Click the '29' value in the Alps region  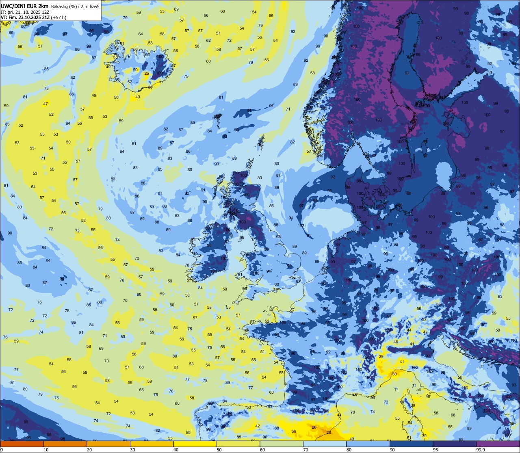381,356
